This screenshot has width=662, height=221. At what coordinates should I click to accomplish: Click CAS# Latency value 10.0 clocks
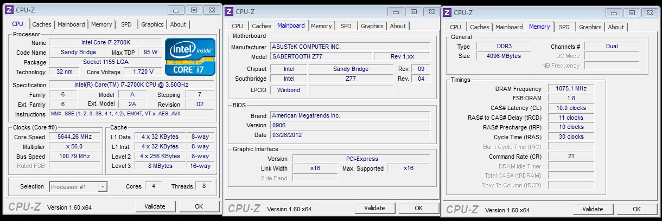coord(571,108)
